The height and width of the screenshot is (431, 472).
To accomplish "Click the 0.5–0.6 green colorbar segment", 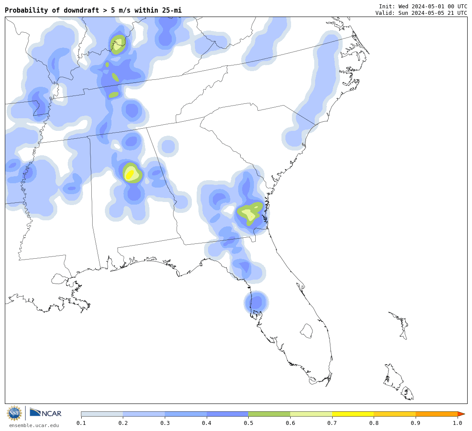I will click(269, 414).
